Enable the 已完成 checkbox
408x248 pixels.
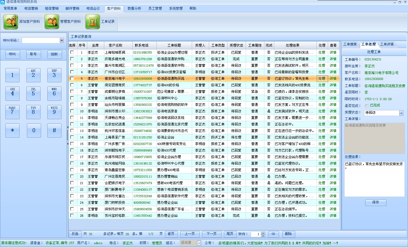point(367,106)
